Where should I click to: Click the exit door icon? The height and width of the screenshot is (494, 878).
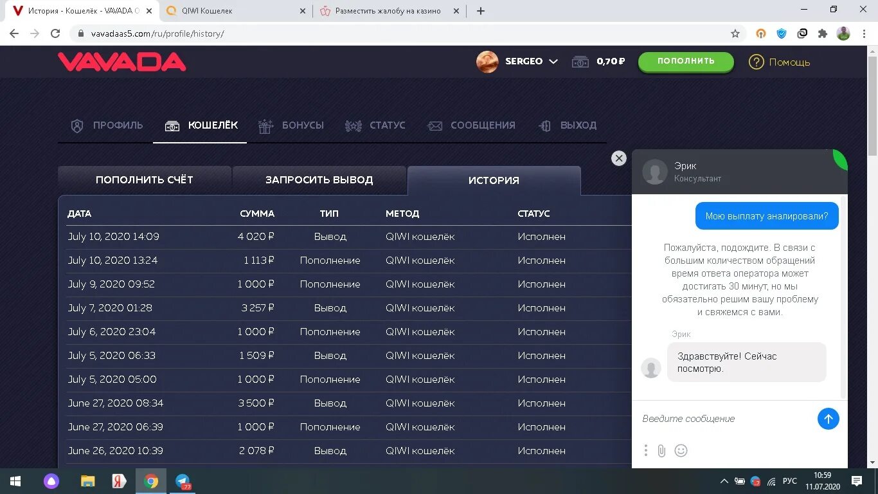coord(545,126)
